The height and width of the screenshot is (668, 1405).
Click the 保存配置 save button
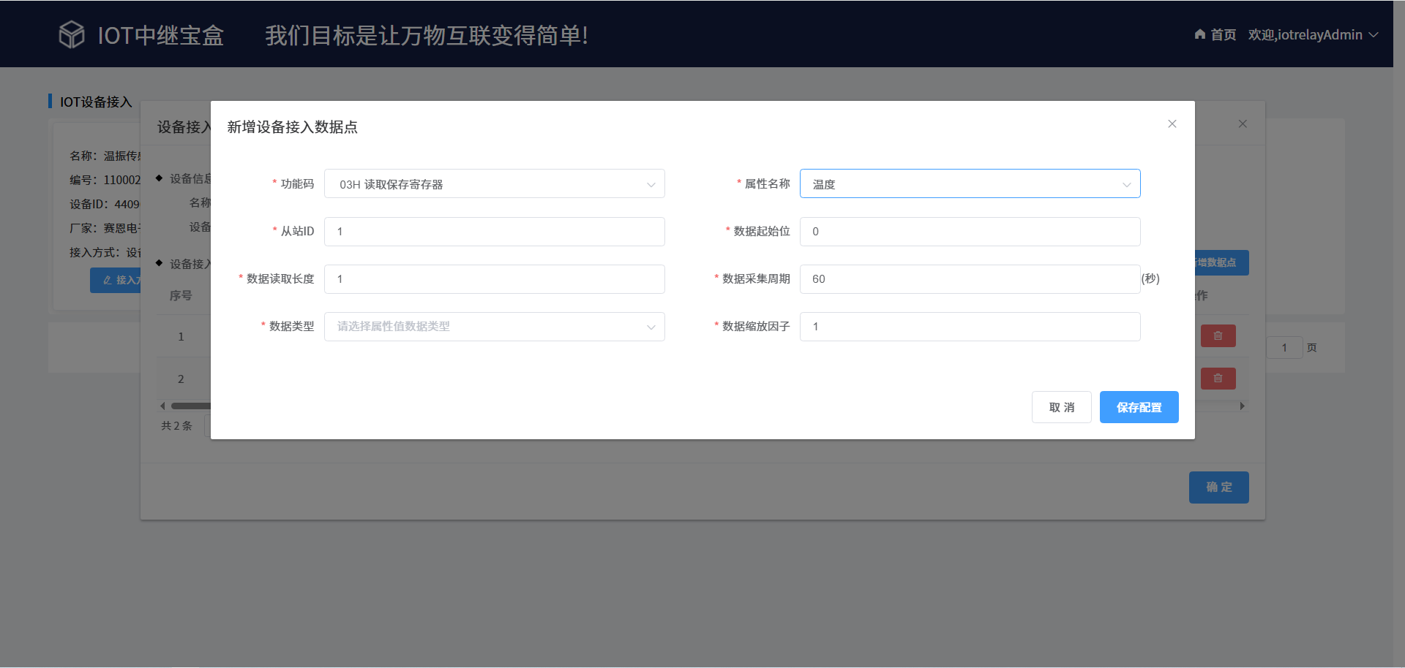point(1139,407)
